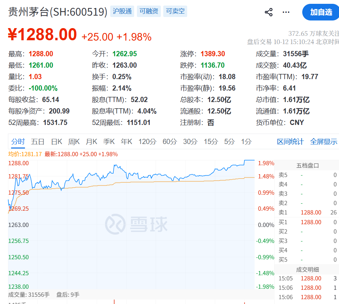This screenshot has width=339, height=304.
Task: Click the 52周最低 value 1151.01
Action: 139,123
